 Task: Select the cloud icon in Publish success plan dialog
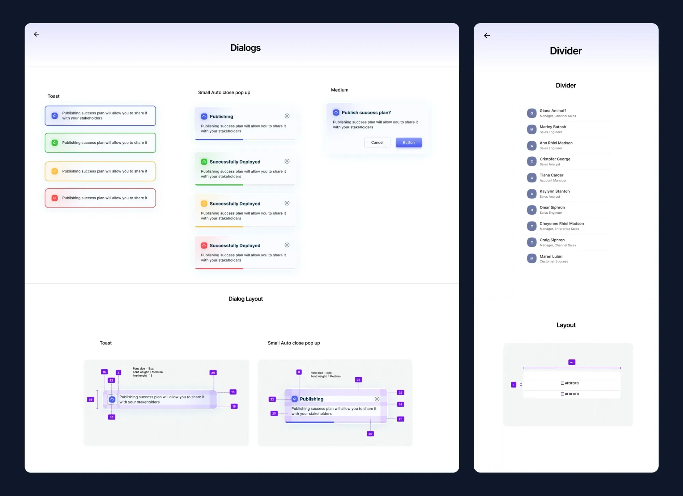click(x=336, y=112)
